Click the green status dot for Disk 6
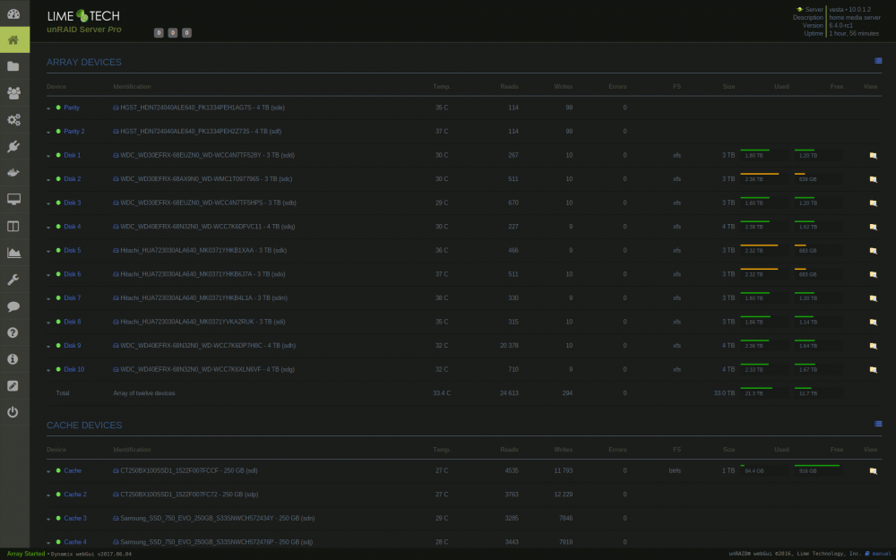 pyautogui.click(x=58, y=274)
